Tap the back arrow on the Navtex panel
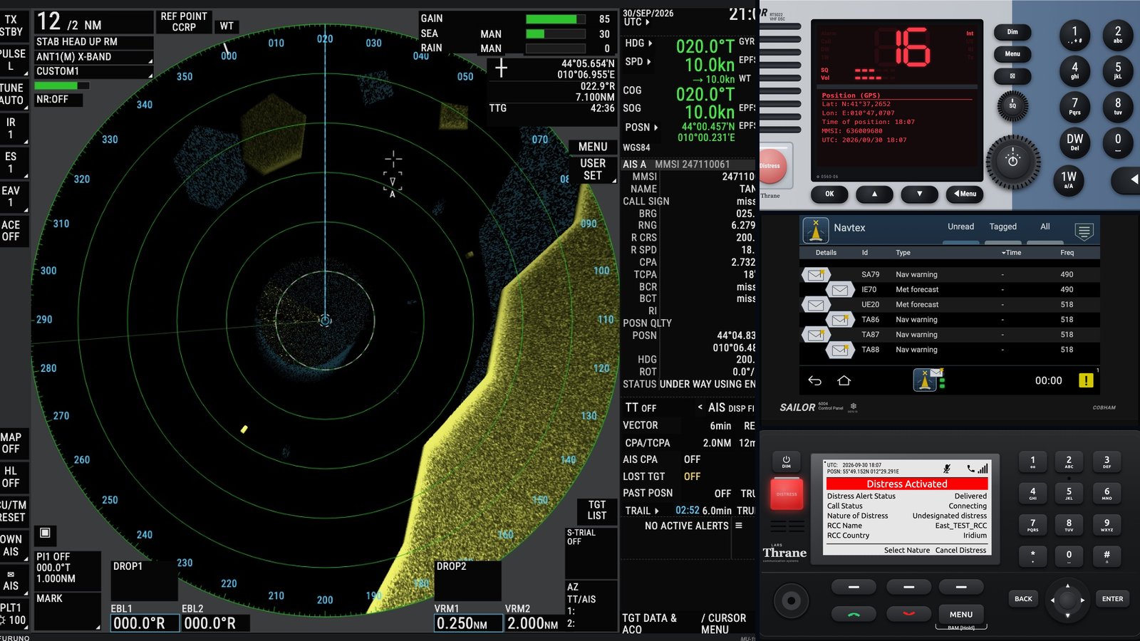The image size is (1140, 641). point(814,381)
